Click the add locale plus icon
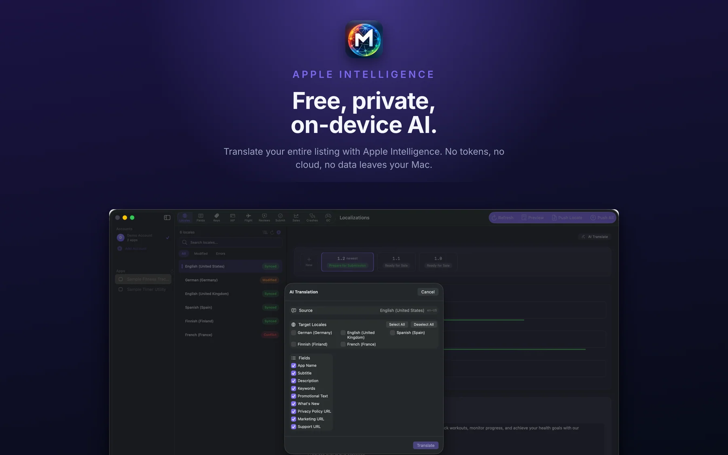The image size is (728, 455). (279, 232)
